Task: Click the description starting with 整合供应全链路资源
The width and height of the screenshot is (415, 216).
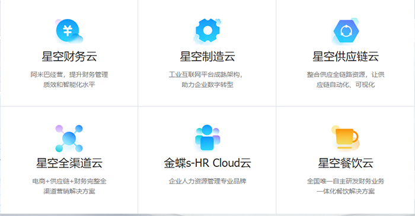Action: click(x=346, y=79)
